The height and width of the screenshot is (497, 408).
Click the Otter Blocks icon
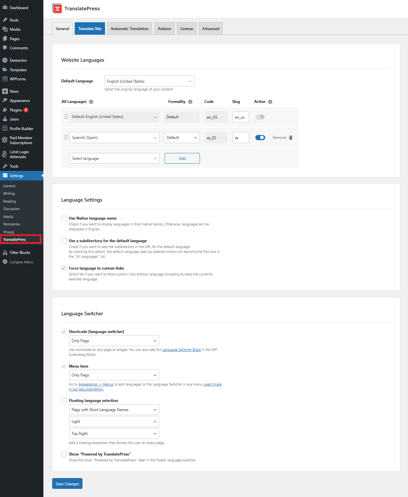point(5,253)
